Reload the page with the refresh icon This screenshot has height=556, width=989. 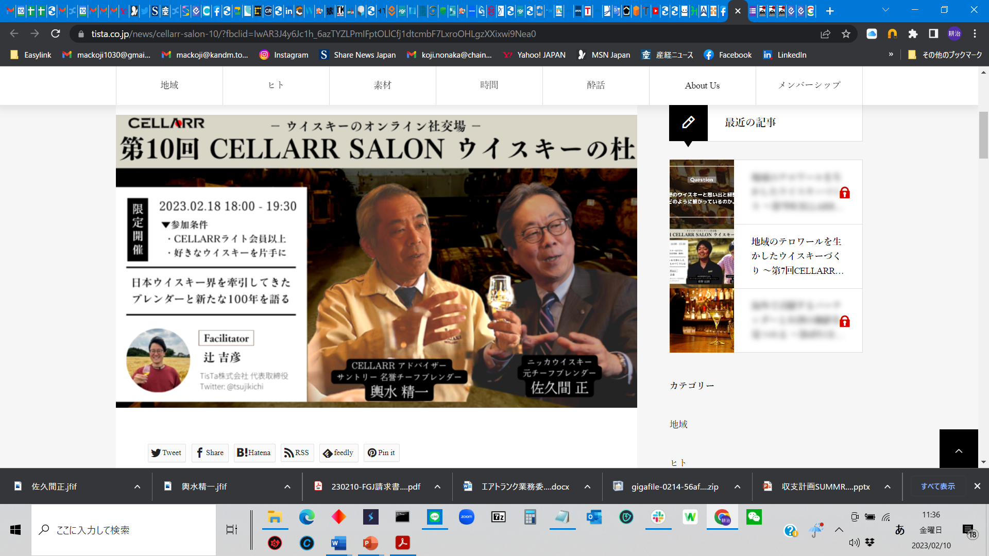pos(56,33)
